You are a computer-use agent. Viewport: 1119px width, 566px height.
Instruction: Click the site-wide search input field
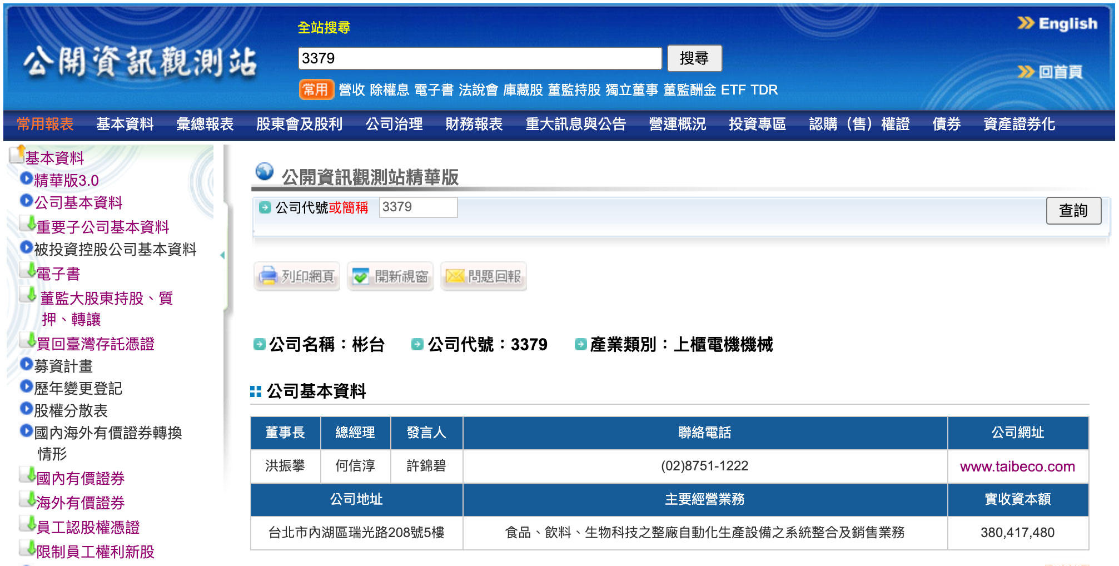[480, 58]
